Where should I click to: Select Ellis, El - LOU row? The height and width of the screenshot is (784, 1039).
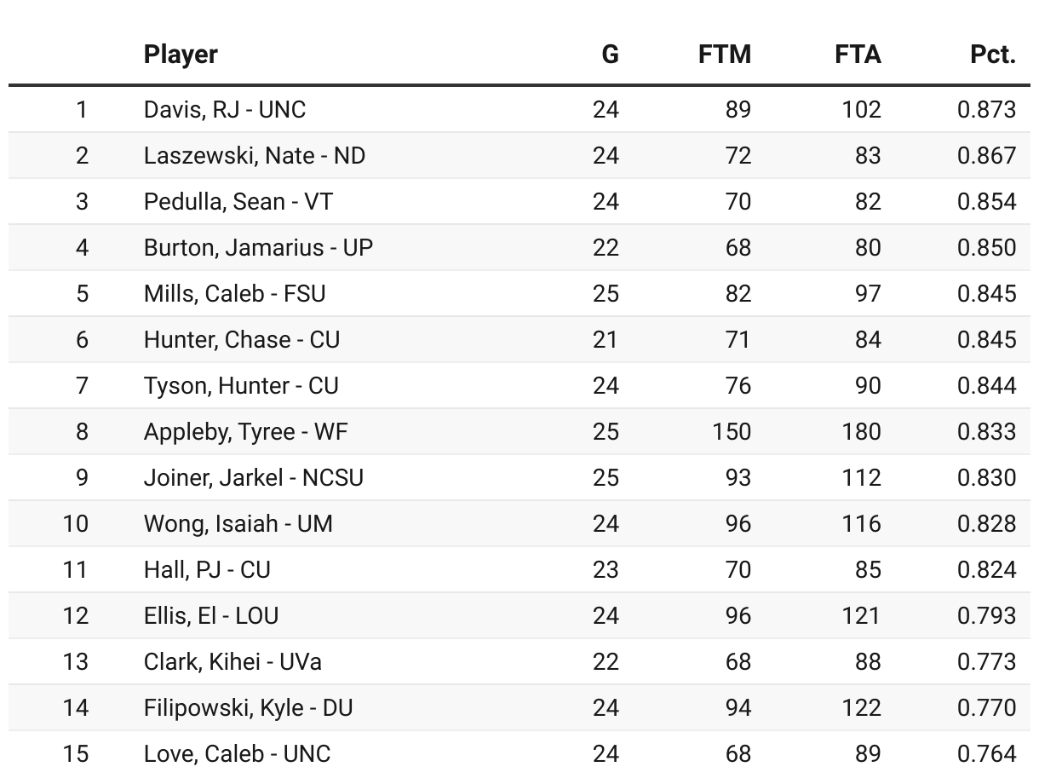[519, 615]
